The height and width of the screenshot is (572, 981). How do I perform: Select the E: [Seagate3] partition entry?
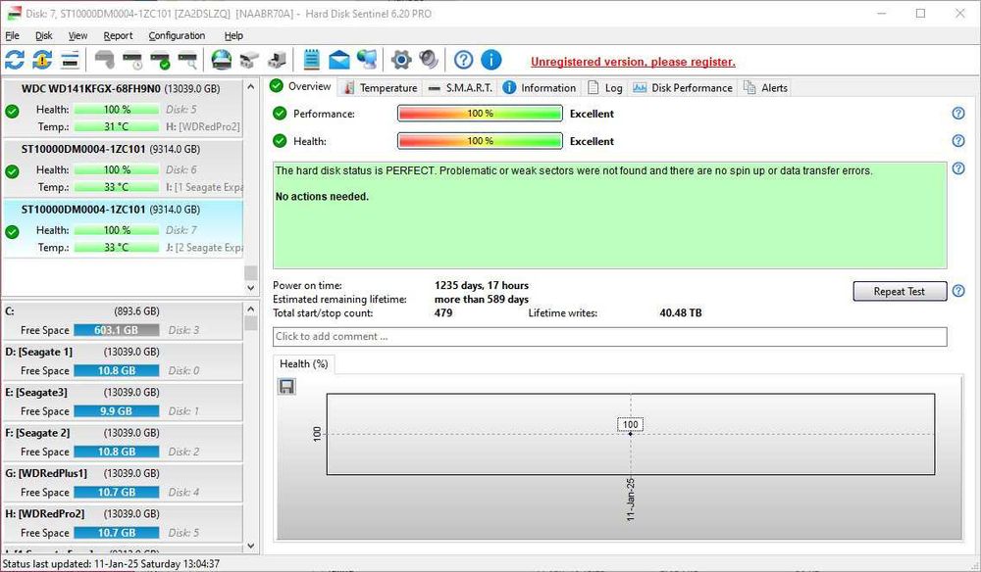[x=123, y=403]
